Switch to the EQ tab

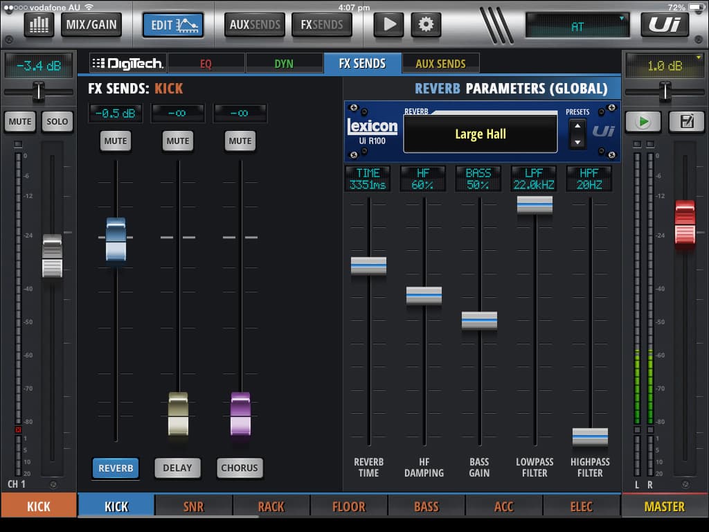(x=206, y=63)
